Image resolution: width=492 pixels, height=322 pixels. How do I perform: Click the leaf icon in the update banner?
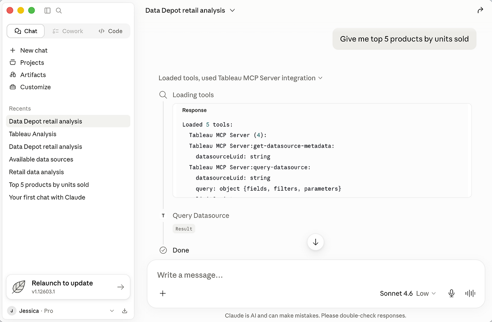(19, 287)
